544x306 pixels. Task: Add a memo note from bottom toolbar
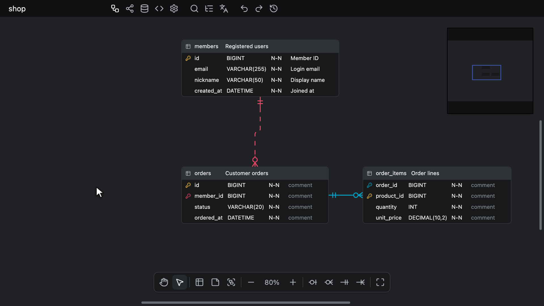(215, 282)
